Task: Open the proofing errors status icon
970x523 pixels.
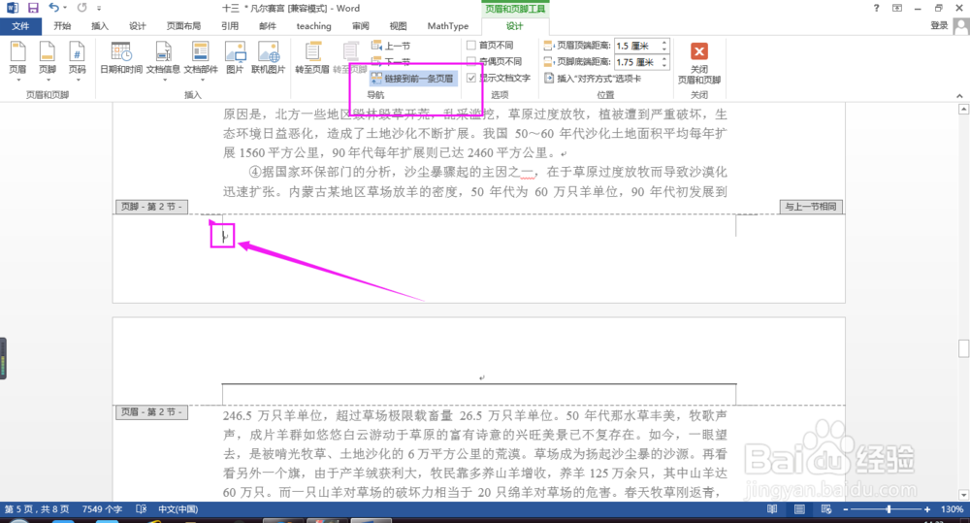Action: coord(141,509)
